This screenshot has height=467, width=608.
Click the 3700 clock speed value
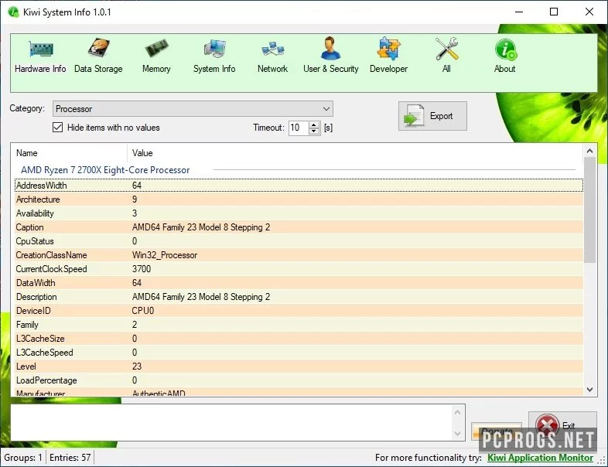click(x=142, y=269)
